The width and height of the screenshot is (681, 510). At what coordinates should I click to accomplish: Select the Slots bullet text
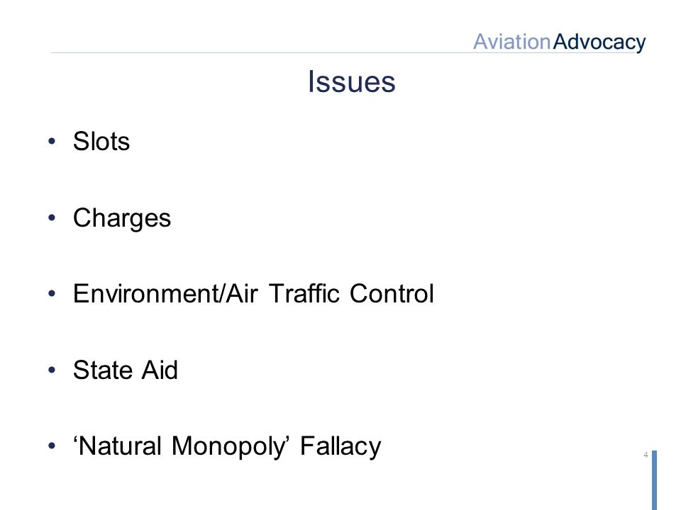[x=101, y=142]
